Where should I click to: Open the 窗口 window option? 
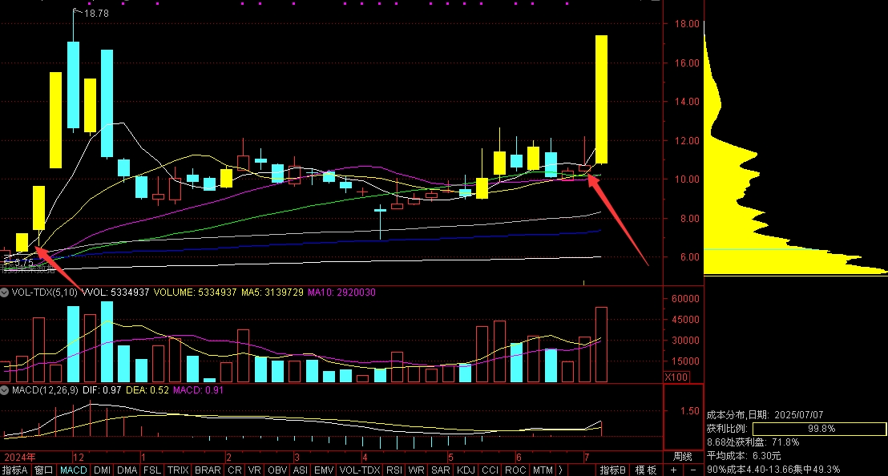(43, 470)
